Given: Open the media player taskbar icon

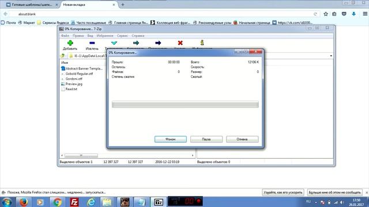Looking at the screenshot, I should (x=40, y=202).
